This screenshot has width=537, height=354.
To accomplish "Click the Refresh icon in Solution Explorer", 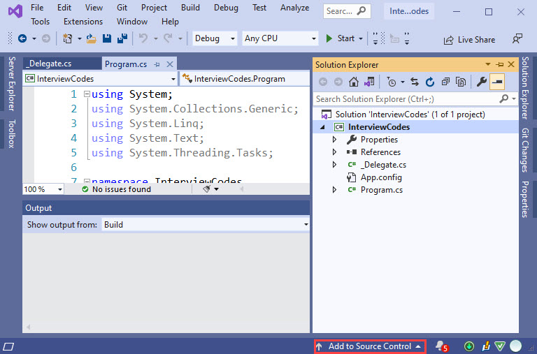I will point(429,82).
